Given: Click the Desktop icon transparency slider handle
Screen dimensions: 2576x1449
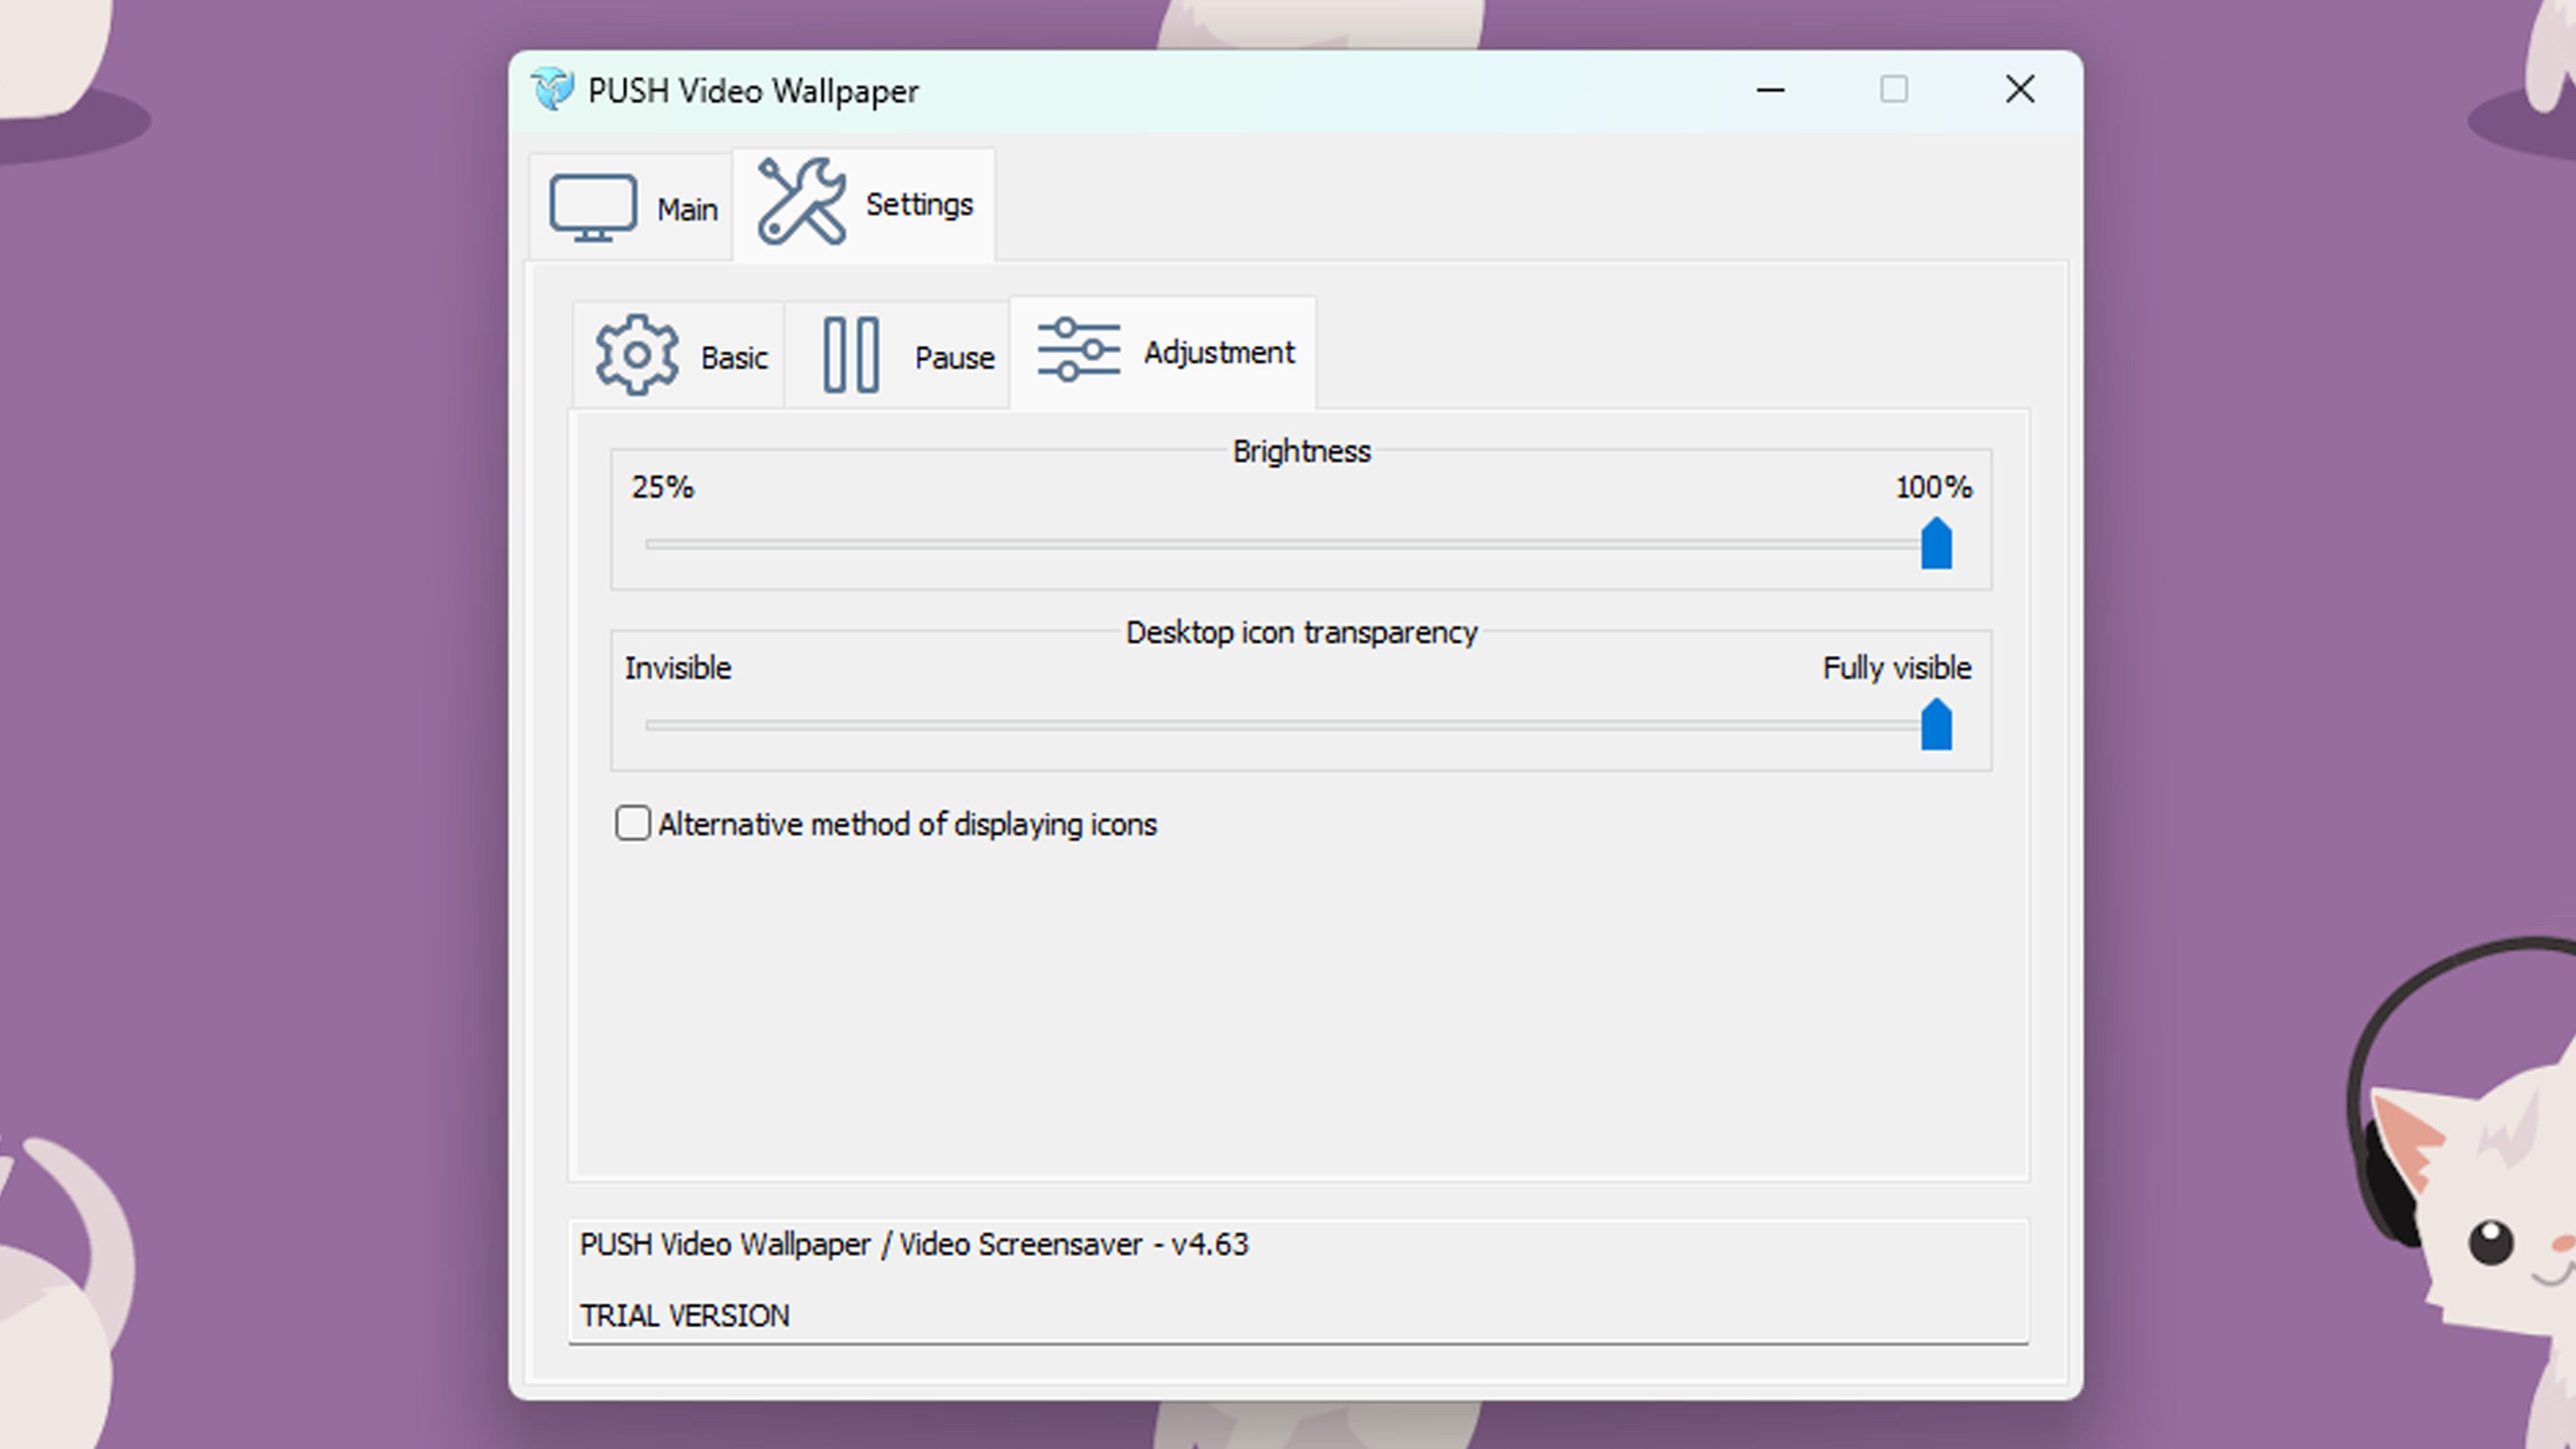Looking at the screenshot, I should 1936,724.
